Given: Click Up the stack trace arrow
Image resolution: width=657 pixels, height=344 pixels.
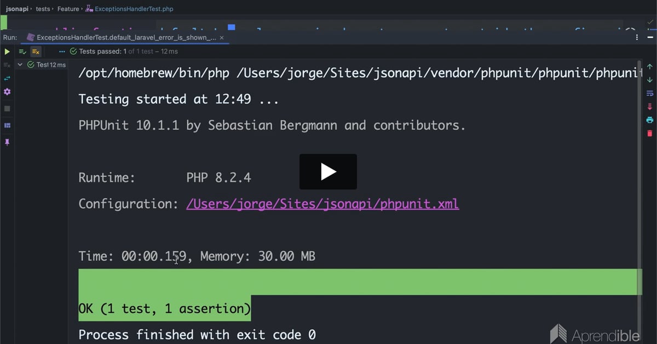Looking at the screenshot, I should [650, 65].
